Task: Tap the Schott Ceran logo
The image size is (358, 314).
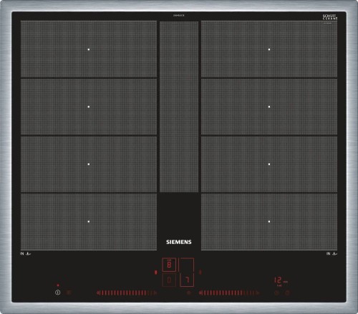Action: pos(330,17)
